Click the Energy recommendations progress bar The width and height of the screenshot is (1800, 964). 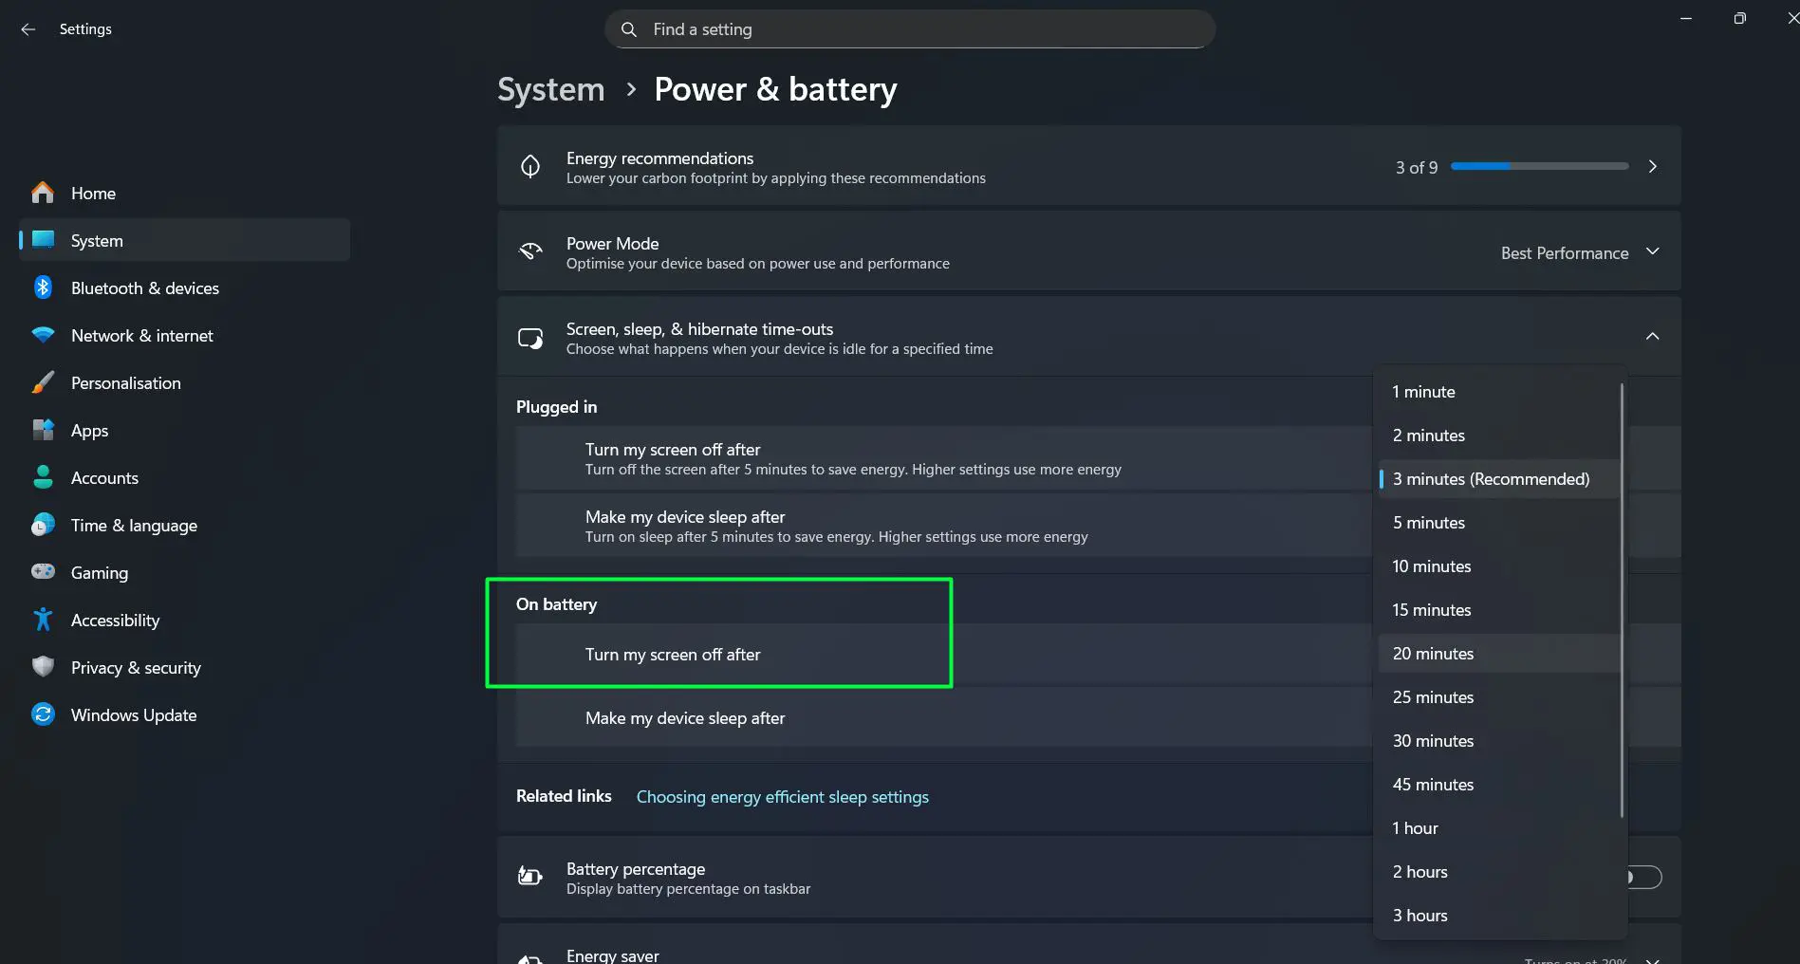click(1539, 166)
